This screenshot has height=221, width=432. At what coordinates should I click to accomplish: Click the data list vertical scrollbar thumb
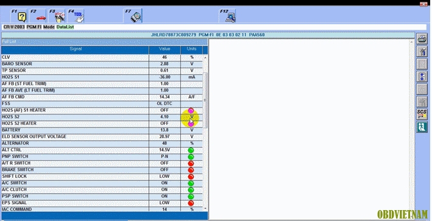click(x=205, y=100)
